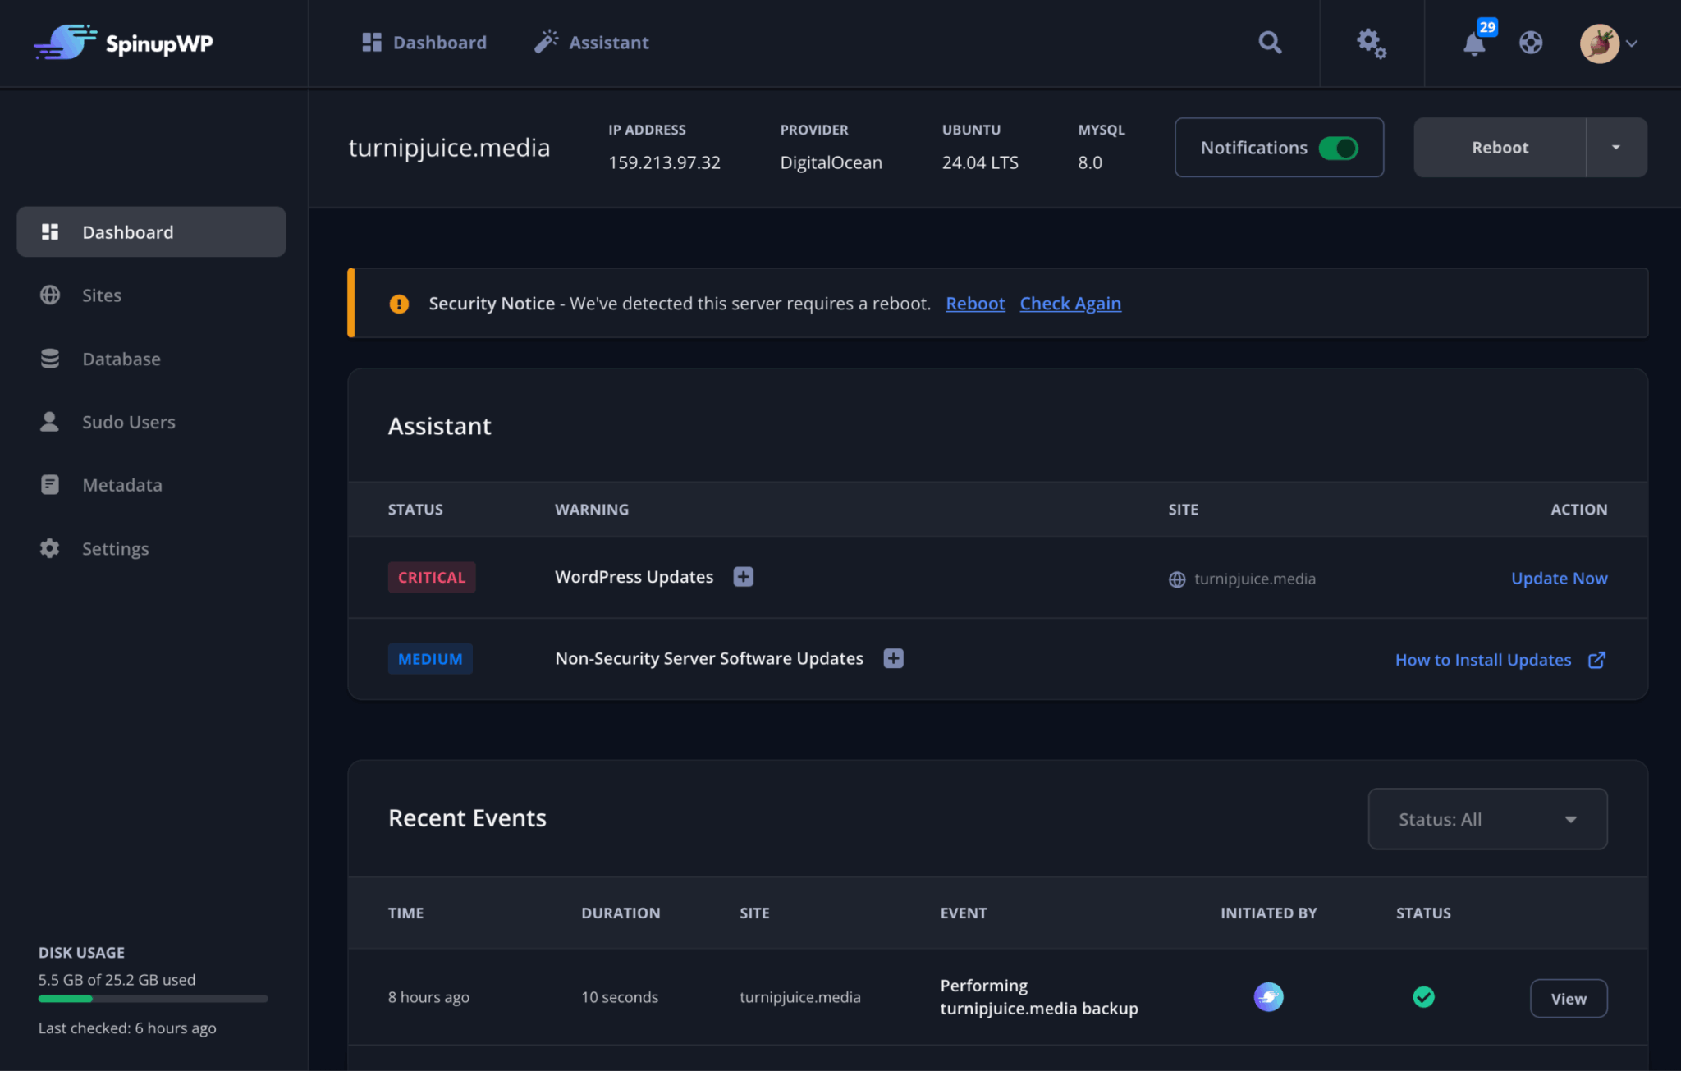
Task: Click the turnipjuice.media site link in Assistant
Action: (1242, 579)
